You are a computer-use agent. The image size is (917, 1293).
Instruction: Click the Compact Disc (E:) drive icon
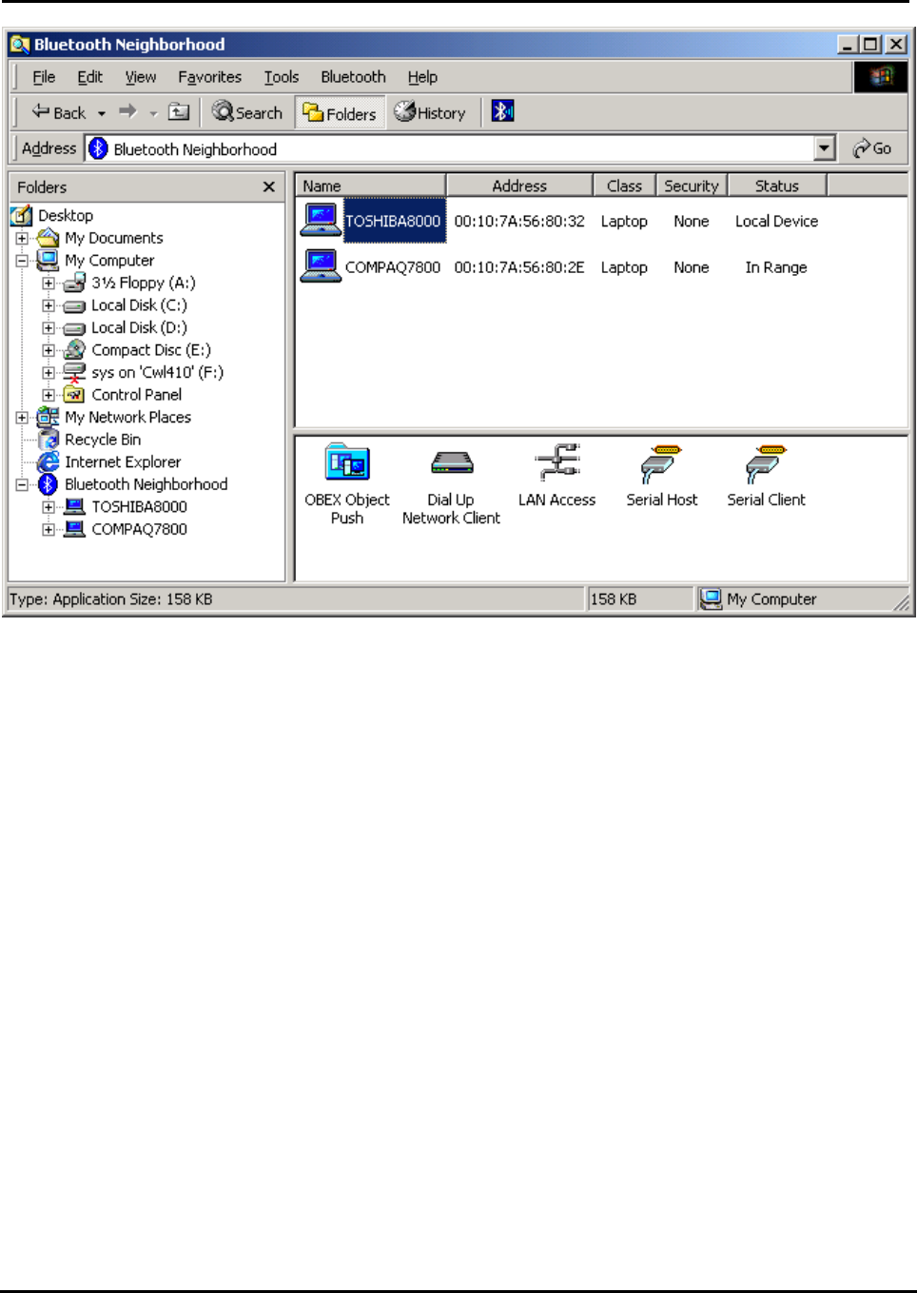coord(74,349)
